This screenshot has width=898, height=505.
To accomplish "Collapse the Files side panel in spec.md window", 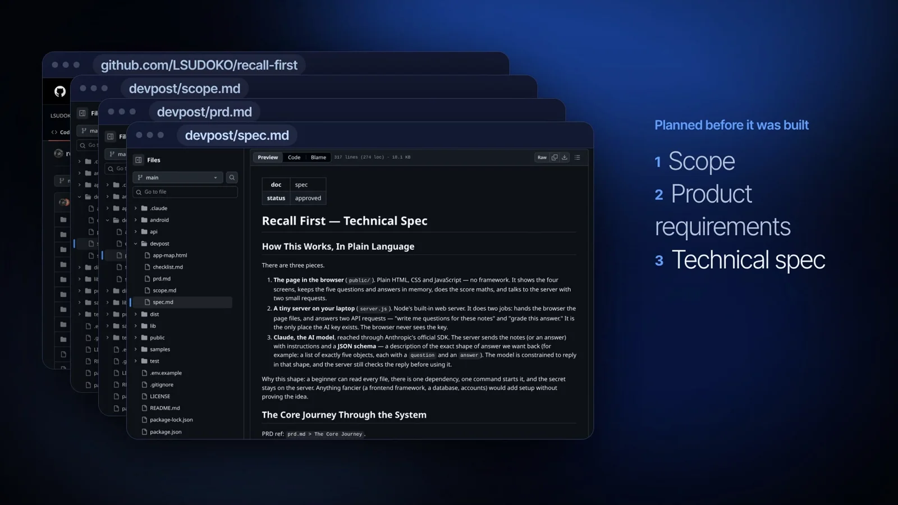I will click(139, 160).
